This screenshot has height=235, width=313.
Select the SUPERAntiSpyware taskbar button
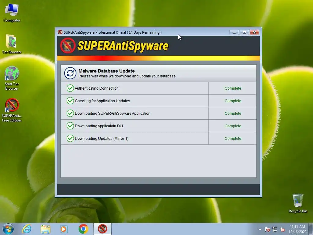pos(102,229)
